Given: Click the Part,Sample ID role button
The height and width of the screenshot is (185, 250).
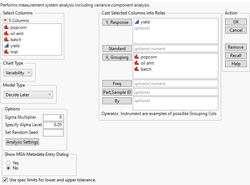Looking at the screenshot, I should (x=117, y=92).
